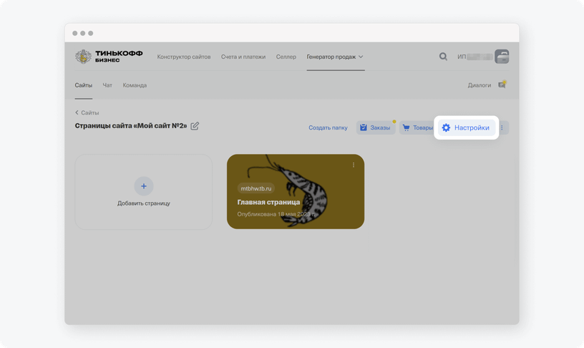Switch to the Сайты tab
Image resolution: width=584 pixels, height=348 pixels.
84,85
